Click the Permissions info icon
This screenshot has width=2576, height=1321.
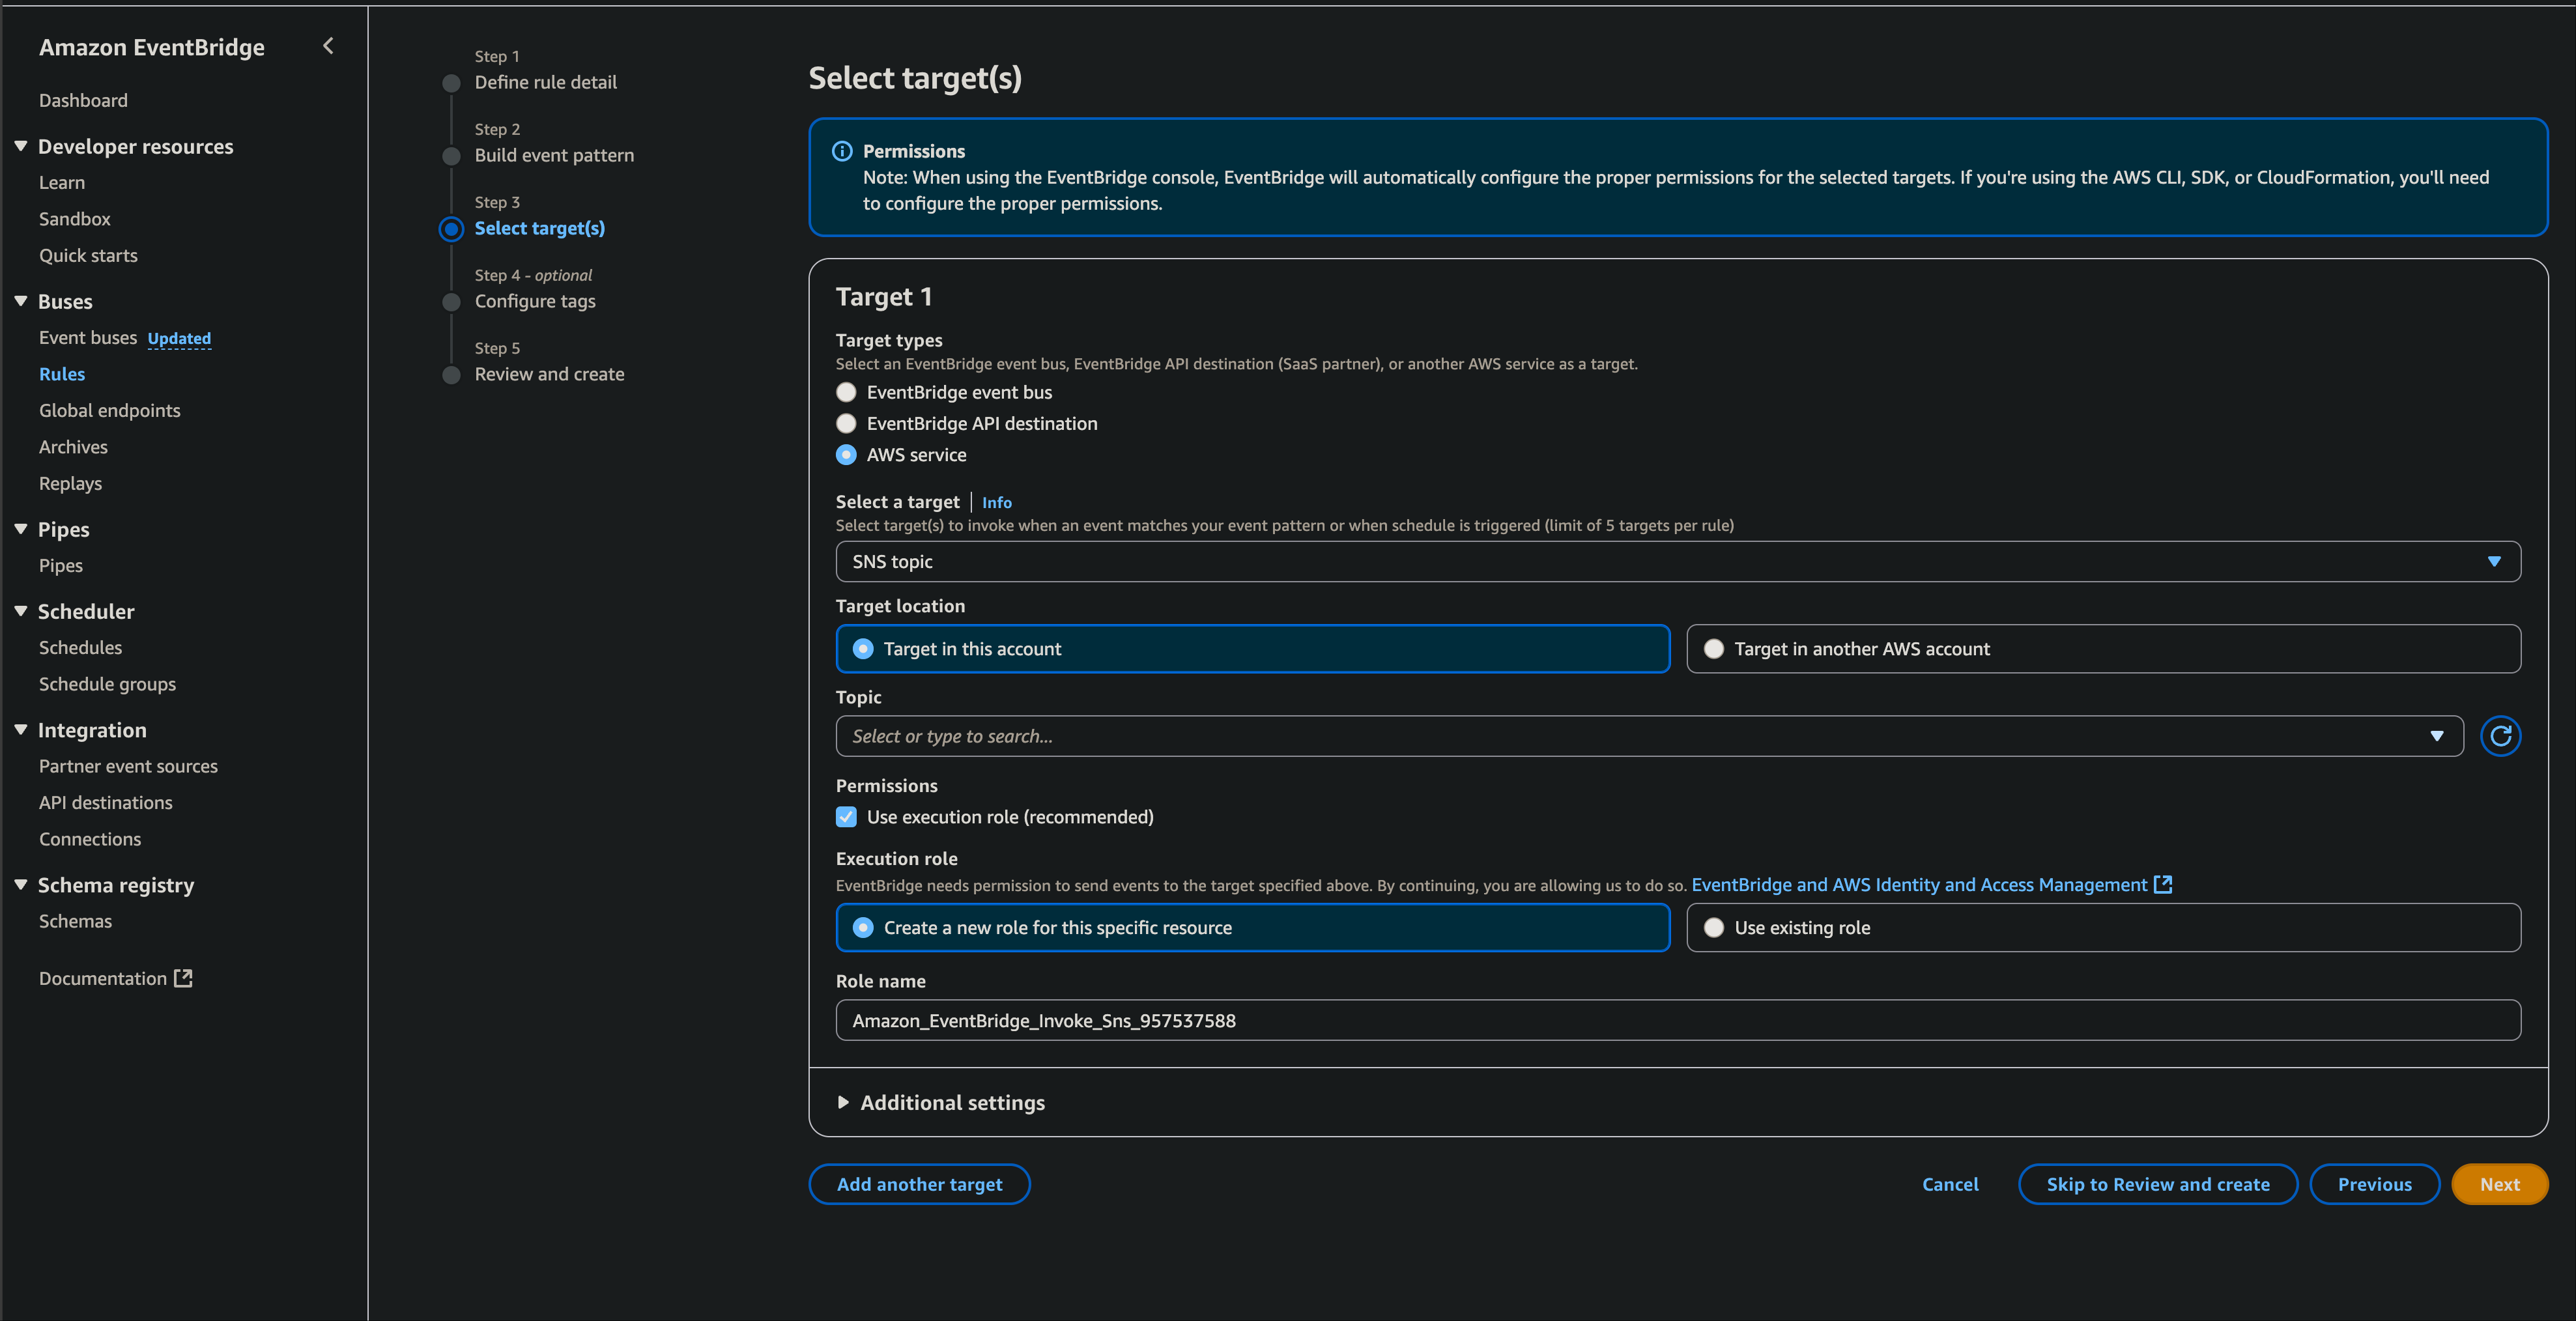tap(842, 151)
